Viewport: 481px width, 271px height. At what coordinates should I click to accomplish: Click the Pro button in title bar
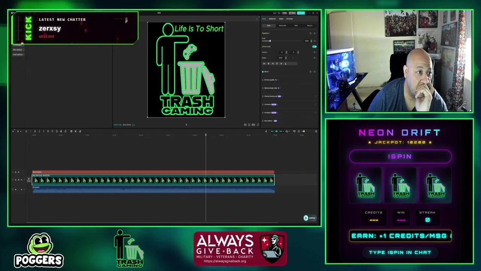284,13
